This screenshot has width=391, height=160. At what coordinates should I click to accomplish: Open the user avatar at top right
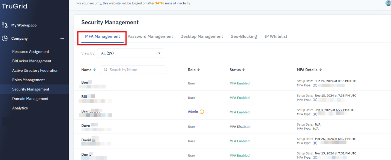[x=388, y=3]
